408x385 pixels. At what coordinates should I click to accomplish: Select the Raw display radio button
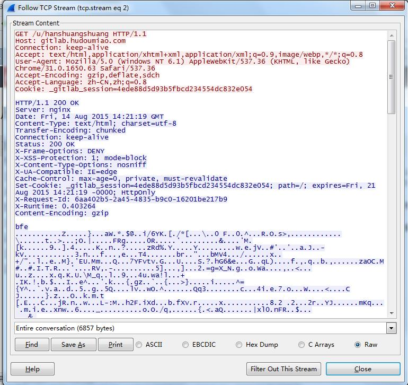tap(358, 345)
